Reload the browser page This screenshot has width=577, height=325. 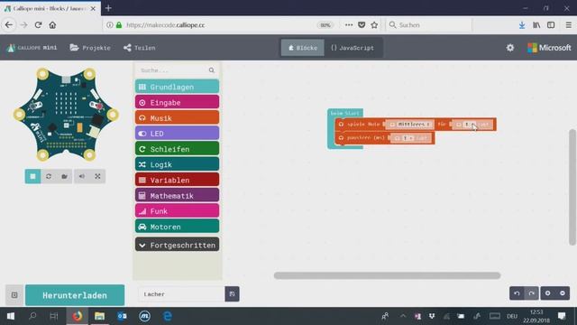(x=38, y=25)
